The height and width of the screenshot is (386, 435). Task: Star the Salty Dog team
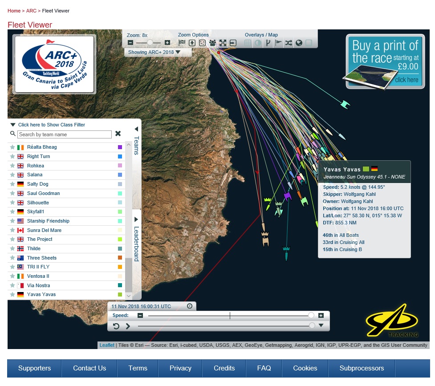(12, 184)
